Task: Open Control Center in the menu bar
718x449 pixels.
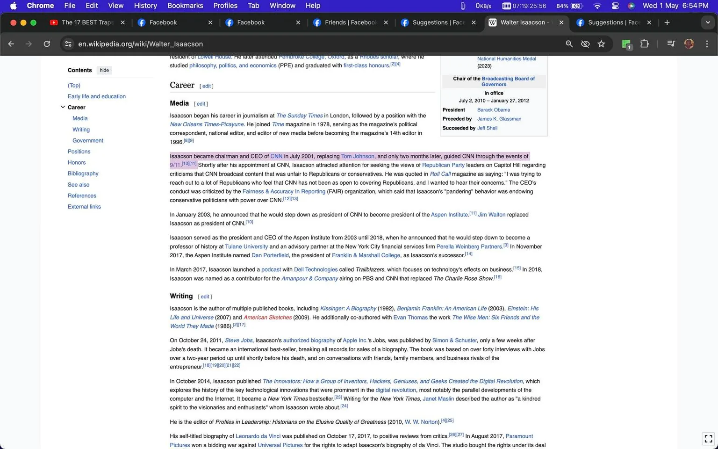Action: click(x=615, y=6)
